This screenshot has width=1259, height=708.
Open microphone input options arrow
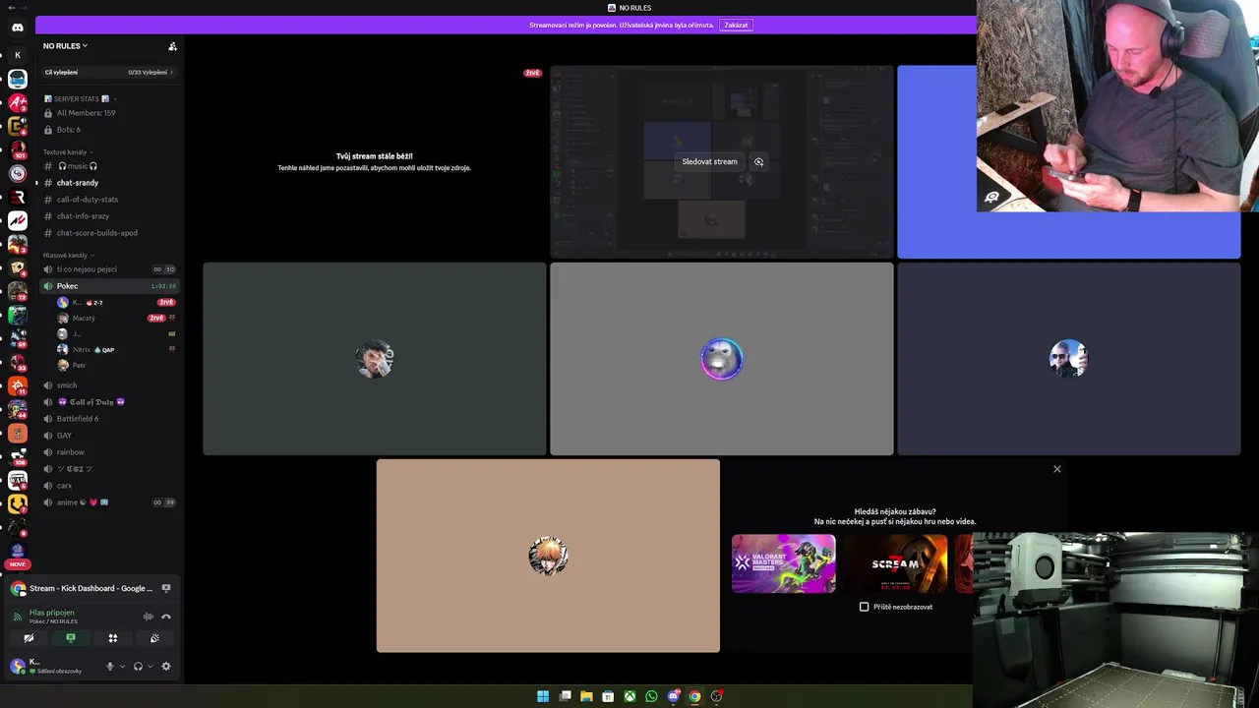pyautogui.click(x=122, y=666)
